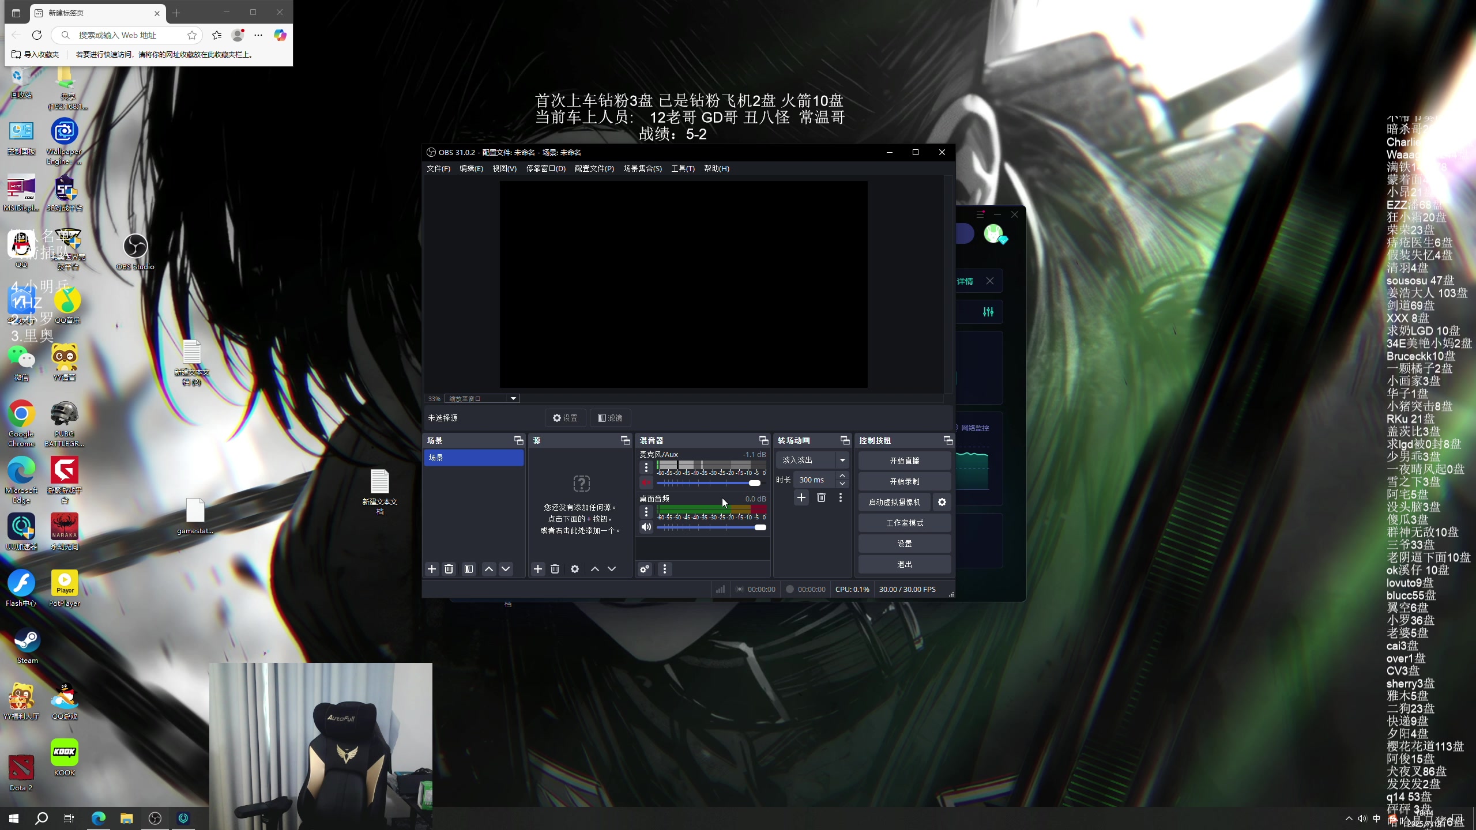
Task: Open 设置 in control buttons panel
Action: 905,544
